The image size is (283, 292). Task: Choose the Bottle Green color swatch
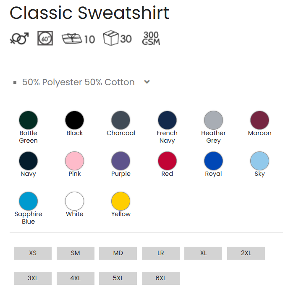pyautogui.click(x=28, y=120)
